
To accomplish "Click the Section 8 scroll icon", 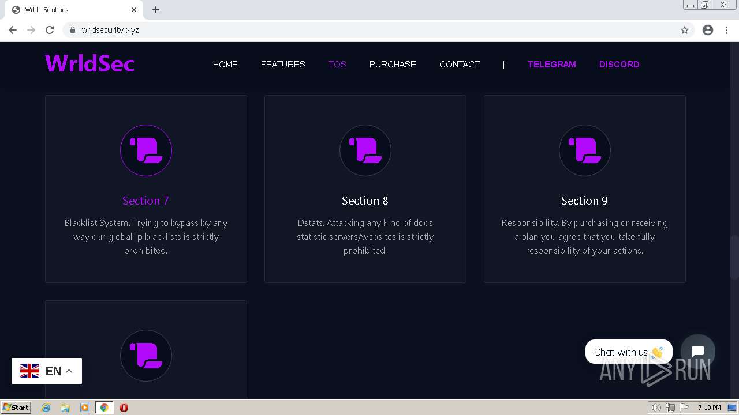I will pos(365,150).
